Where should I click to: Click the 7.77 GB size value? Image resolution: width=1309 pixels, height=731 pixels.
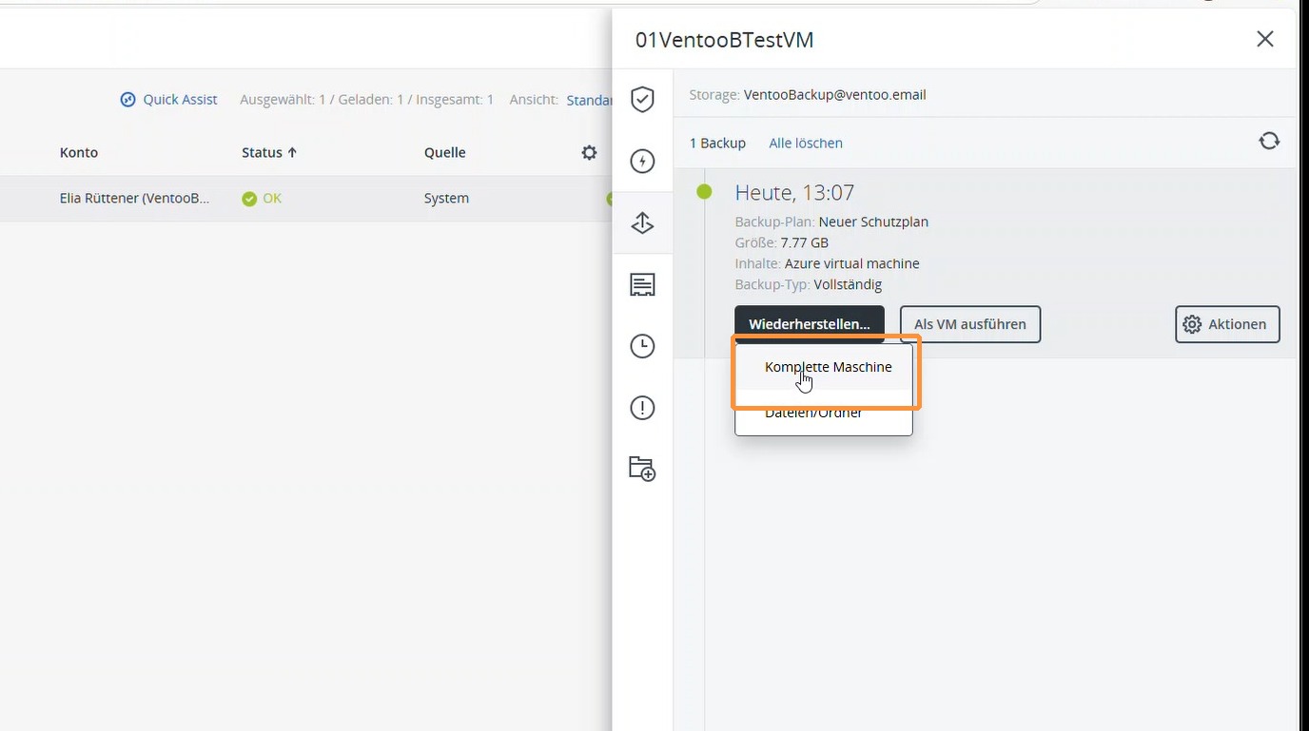click(x=805, y=242)
